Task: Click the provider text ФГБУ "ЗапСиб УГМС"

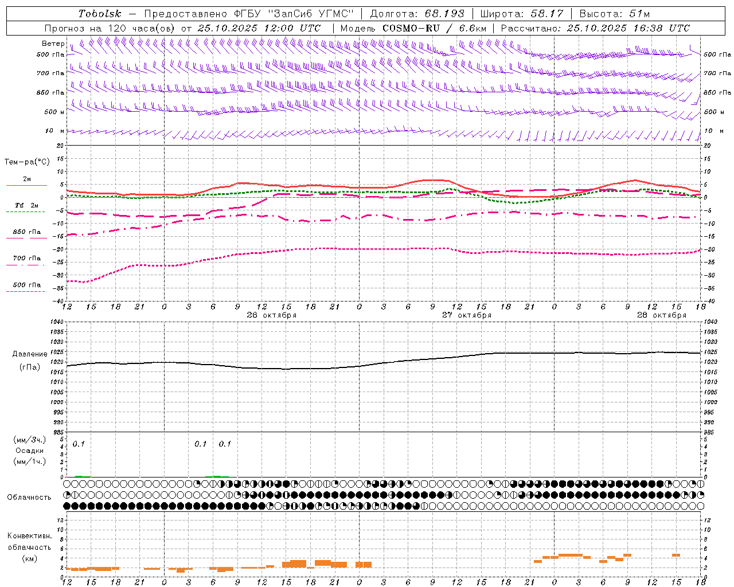Action: point(294,14)
